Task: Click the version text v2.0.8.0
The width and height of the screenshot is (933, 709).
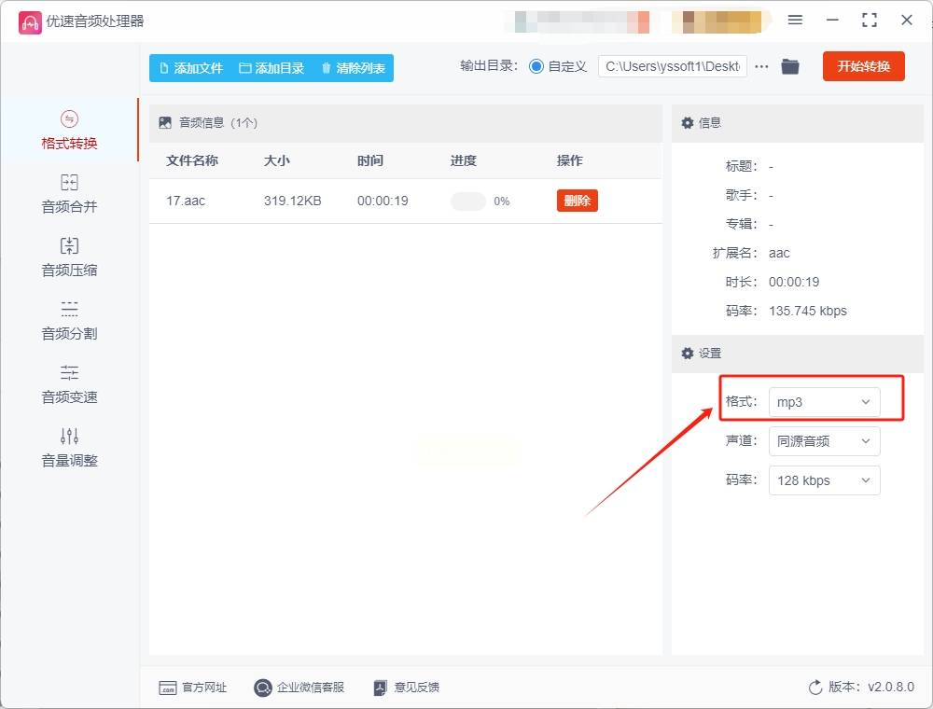Action: 891,687
